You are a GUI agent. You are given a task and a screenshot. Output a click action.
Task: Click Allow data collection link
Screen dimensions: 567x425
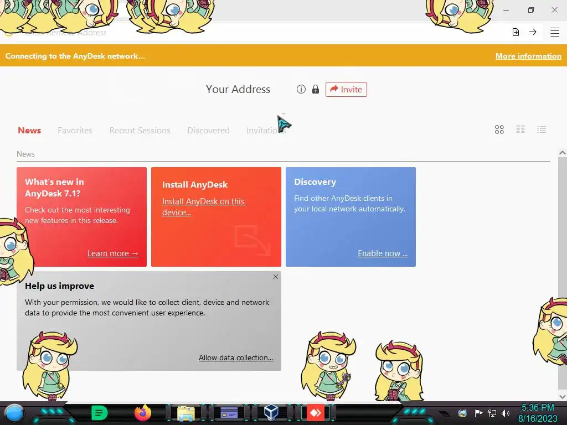point(236,357)
